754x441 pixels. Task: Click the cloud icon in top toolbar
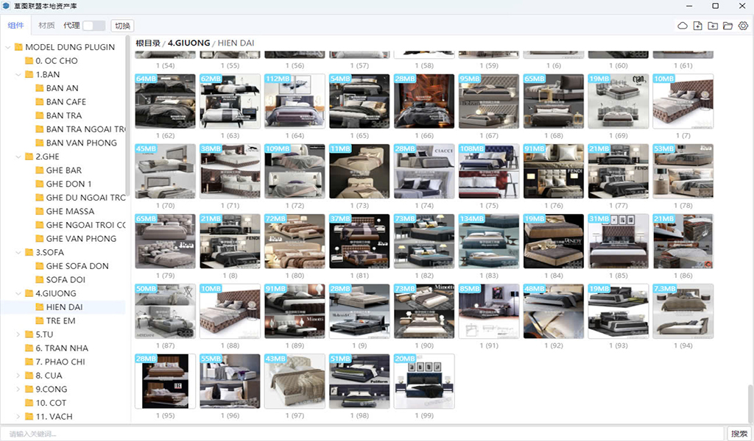coord(683,26)
